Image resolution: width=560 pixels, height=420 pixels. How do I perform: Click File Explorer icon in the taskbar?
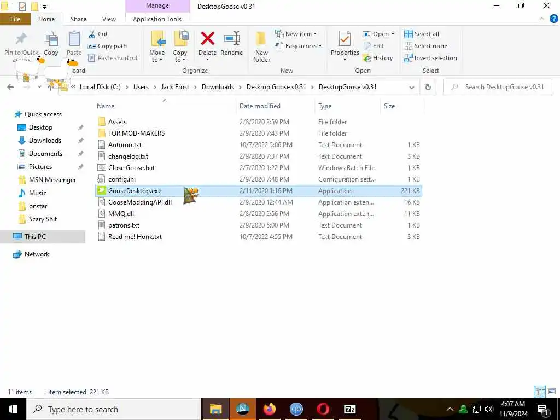click(215, 409)
